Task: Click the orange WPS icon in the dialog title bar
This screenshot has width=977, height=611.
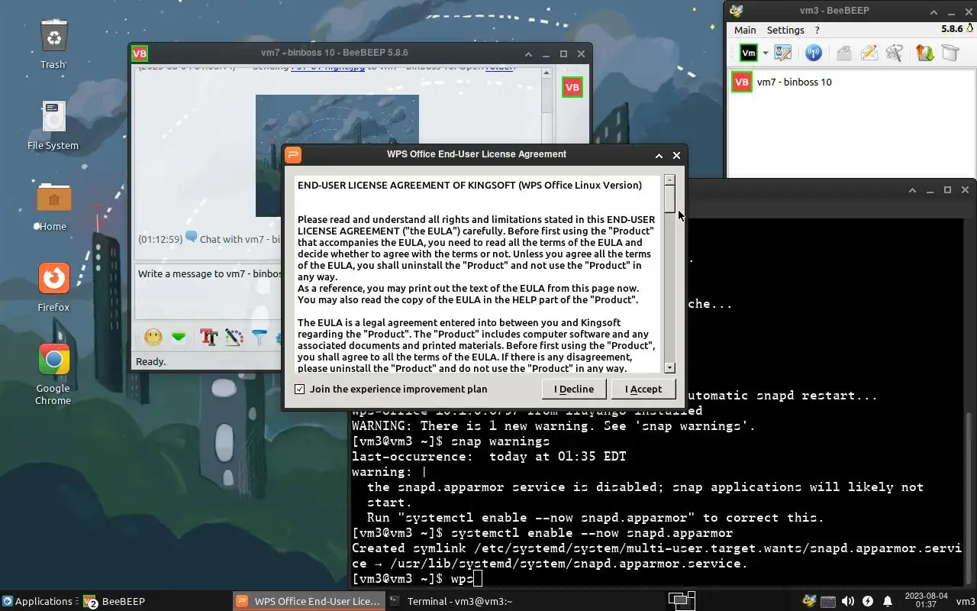Action: [x=292, y=155]
